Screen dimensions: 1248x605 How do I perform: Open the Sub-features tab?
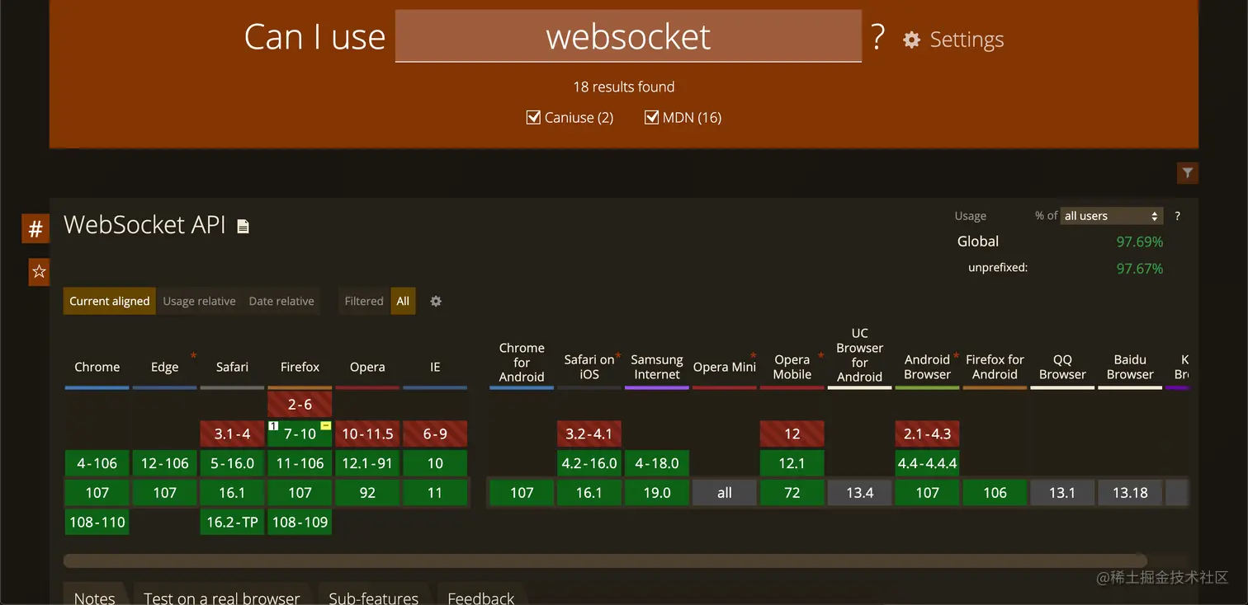[x=373, y=595]
